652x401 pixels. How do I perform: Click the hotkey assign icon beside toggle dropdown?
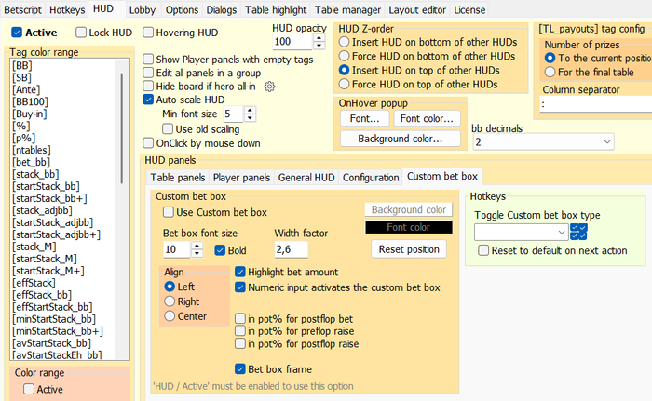pos(578,232)
